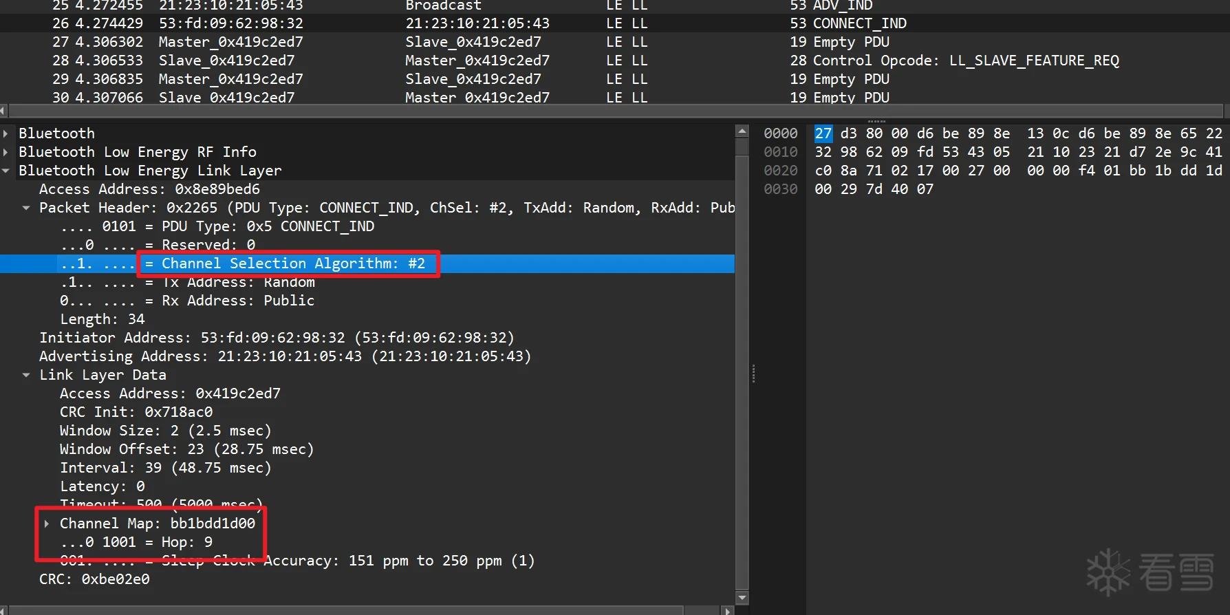Collapse Bluetooth Low Energy Link Layer node
The height and width of the screenshot is (615, 1230).
point(6,171)
